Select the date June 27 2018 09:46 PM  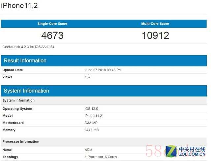point(103,70)
